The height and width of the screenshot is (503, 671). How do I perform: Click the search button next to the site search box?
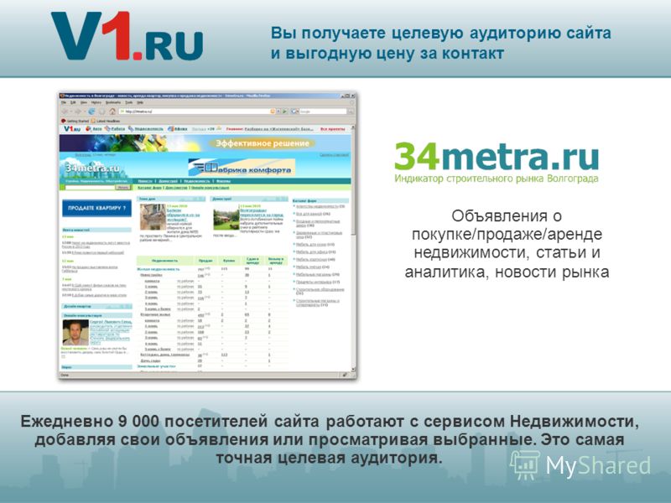(x=123, y=188)
